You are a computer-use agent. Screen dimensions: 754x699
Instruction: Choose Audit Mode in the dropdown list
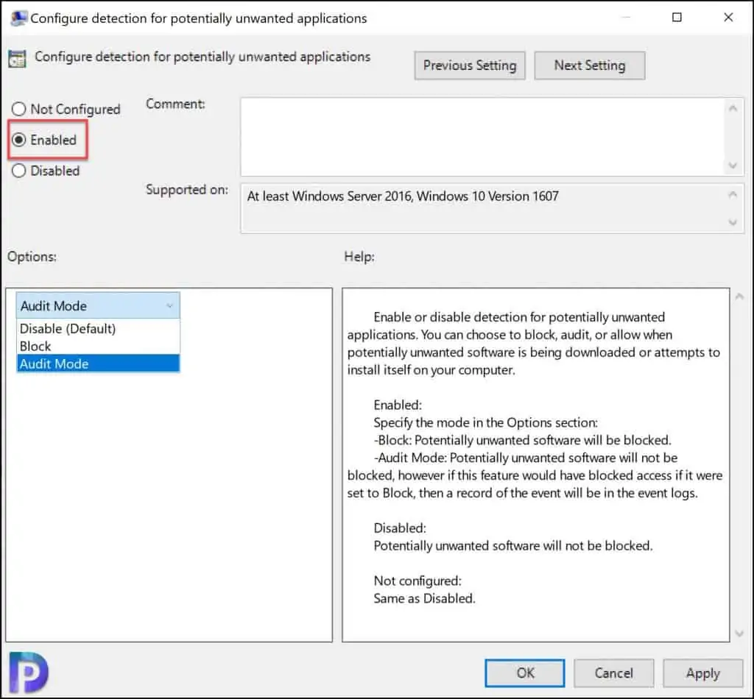(x=98, y=363)
